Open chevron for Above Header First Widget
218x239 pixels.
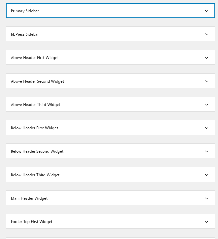[206, 58]
